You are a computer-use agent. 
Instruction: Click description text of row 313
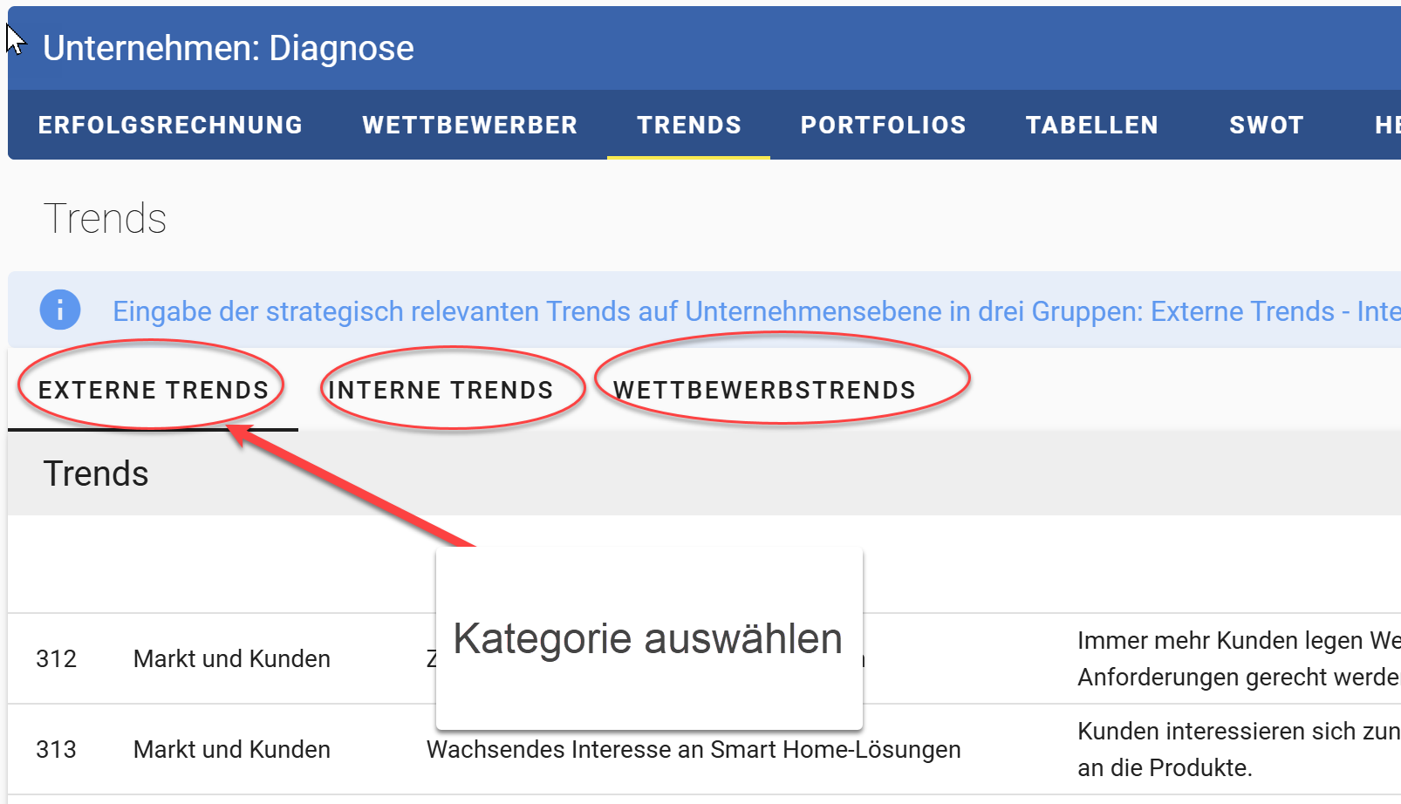(1239, 749)
